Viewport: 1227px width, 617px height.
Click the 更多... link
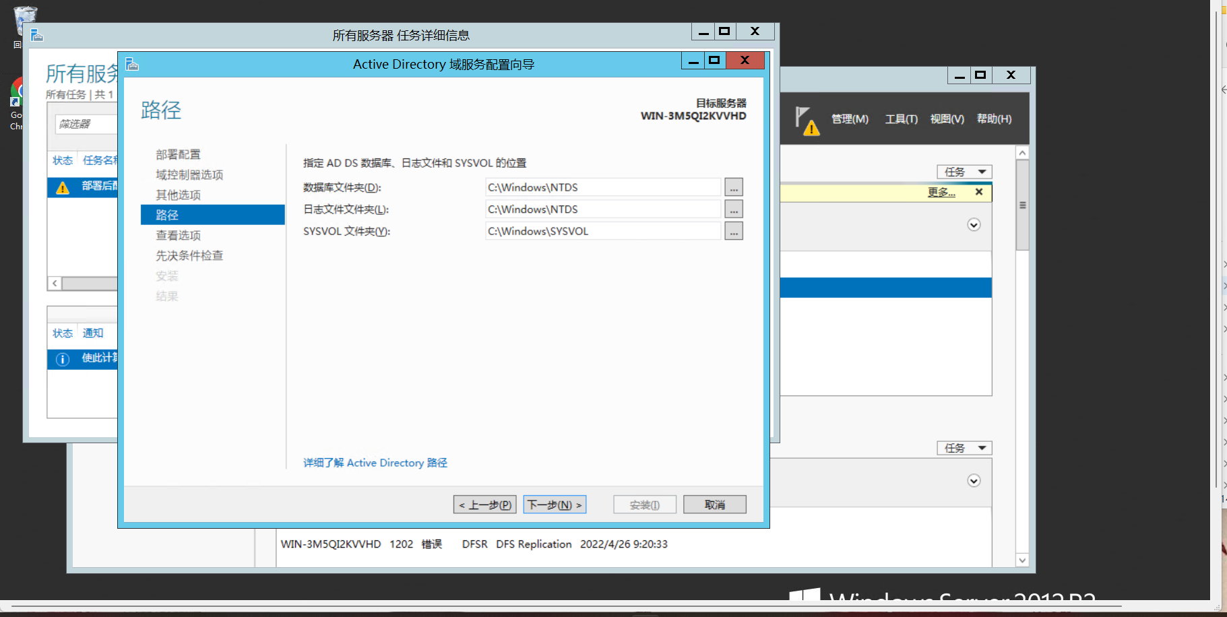pos(941,193)
